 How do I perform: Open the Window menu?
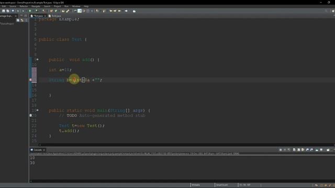76,6
